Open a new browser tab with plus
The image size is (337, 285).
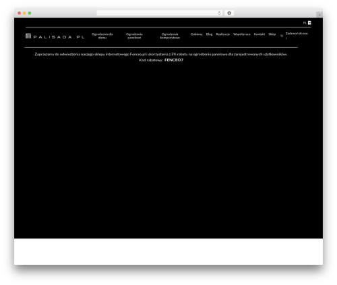[x=319, y=15]
